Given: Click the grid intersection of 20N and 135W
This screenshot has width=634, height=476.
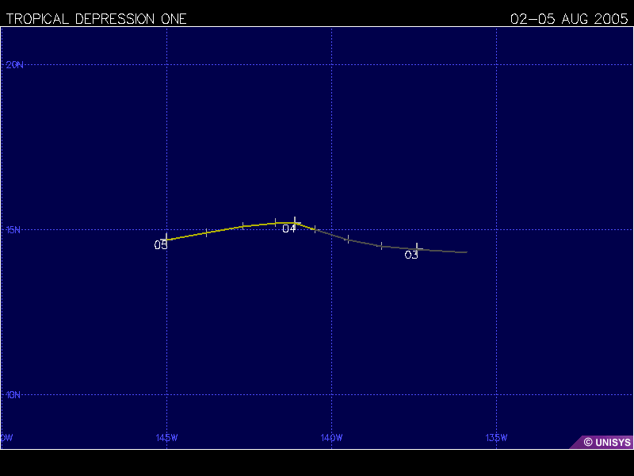Looking at the screenshot, I should coord(496,64).
